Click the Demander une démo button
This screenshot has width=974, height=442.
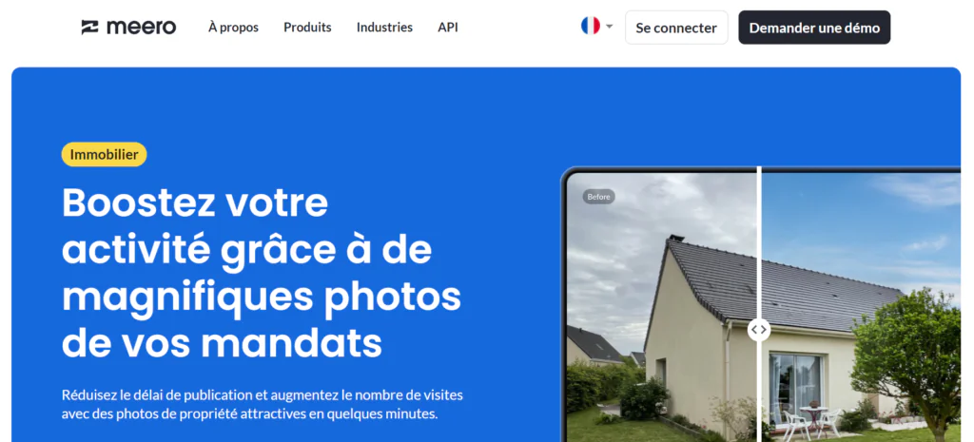click(x=814, y=28)
